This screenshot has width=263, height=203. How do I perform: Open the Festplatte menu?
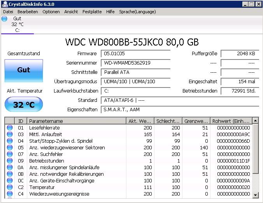click(x=92, y=12)
